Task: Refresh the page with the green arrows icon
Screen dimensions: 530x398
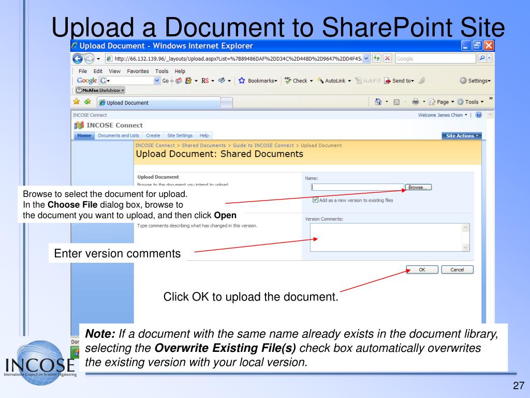Action: click(x=377, y=59)
